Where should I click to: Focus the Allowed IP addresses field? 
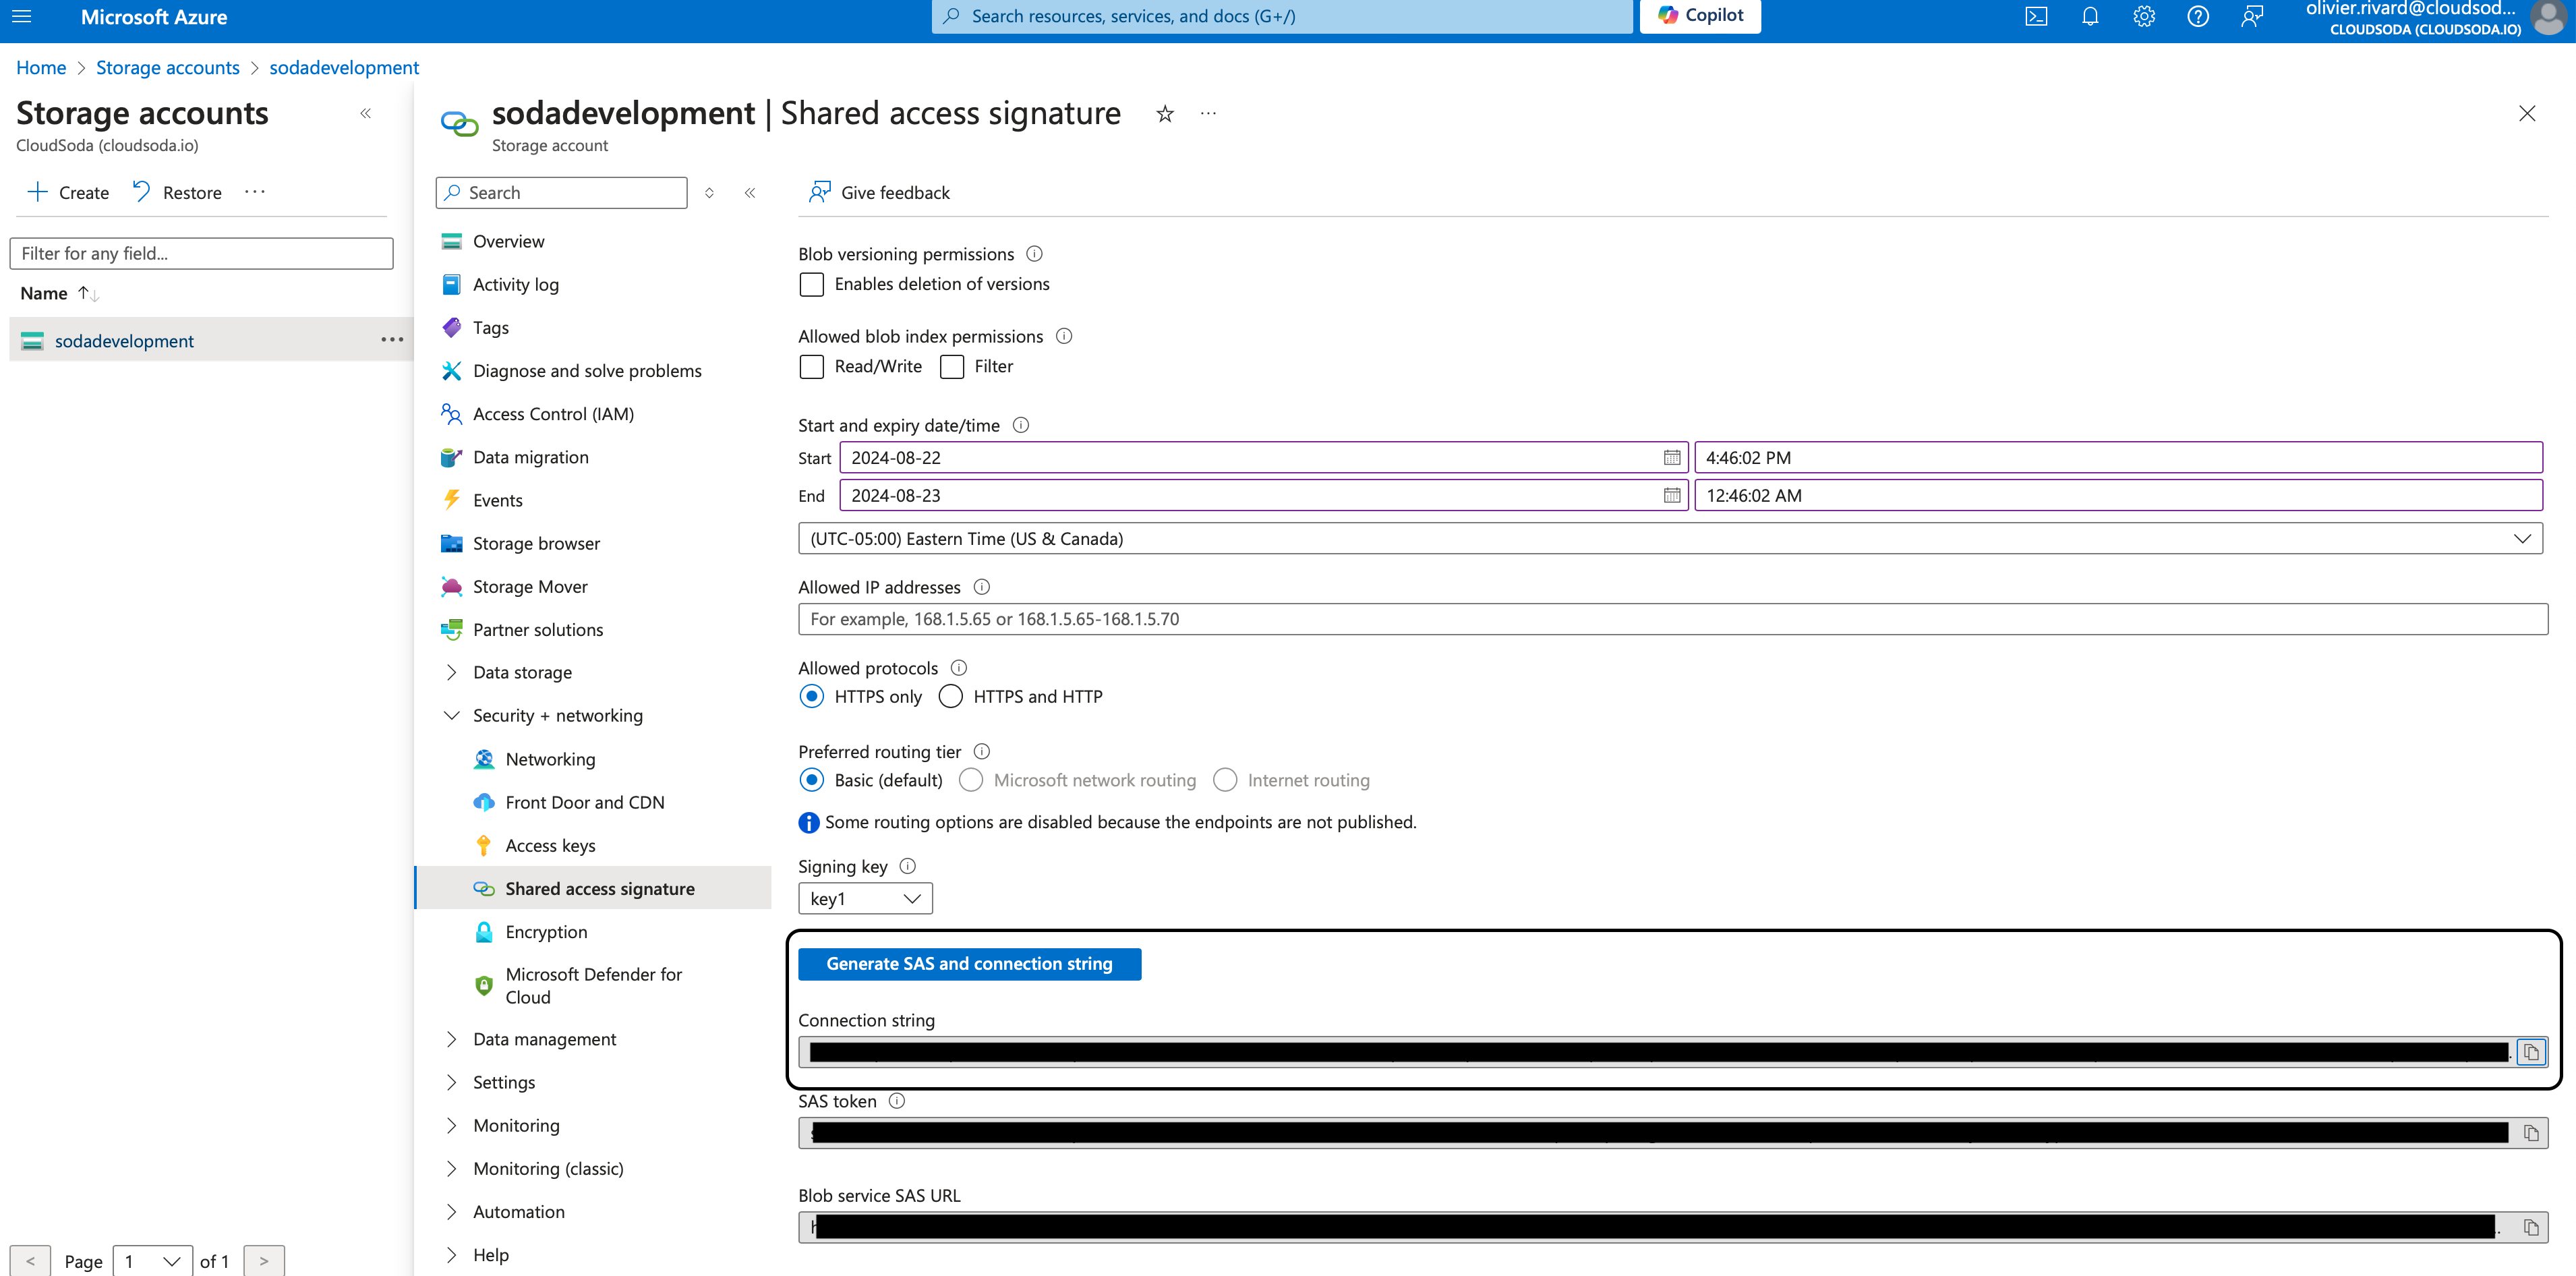(1672, 619)
